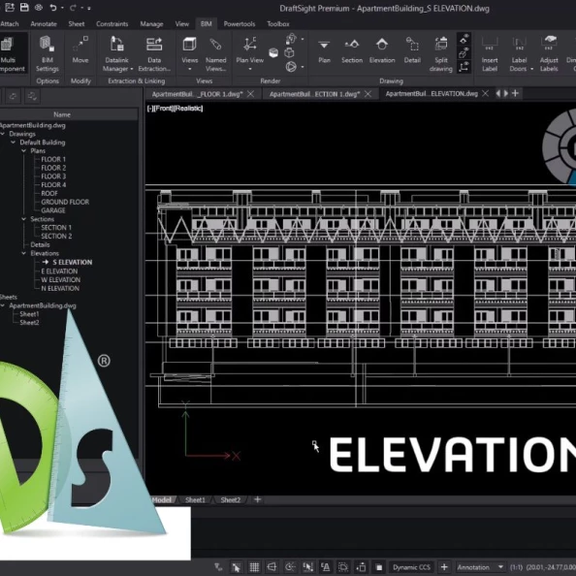The height and width of the screenshot is (576, 576).
Task: Close the FLOOR 1.dwg document tab
Action: [250, 94]
